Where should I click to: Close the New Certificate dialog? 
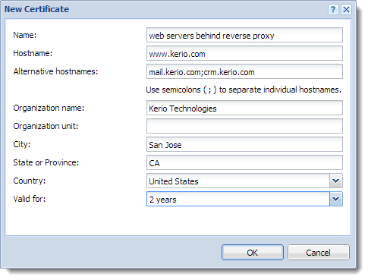[x=346, y=10]
